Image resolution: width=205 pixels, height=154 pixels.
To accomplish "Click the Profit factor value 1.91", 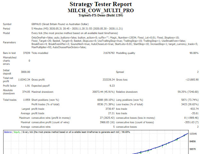I will tap(28, 86).
